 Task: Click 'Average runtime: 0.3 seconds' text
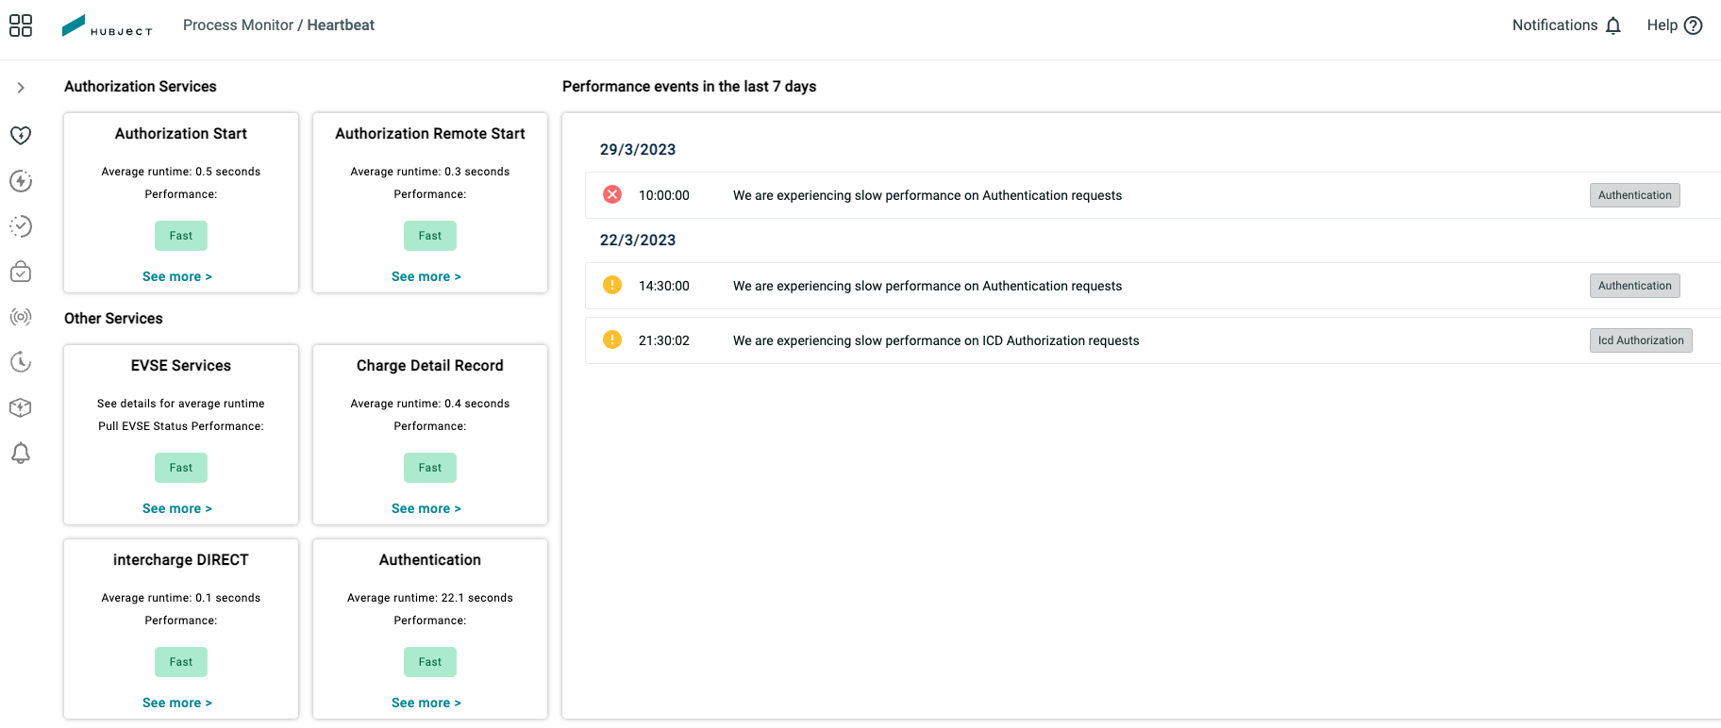(430, 172)
